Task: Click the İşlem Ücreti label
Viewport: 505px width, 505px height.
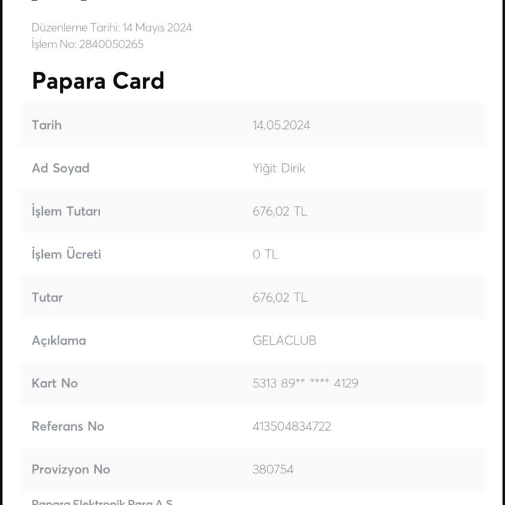Action: 66,254
